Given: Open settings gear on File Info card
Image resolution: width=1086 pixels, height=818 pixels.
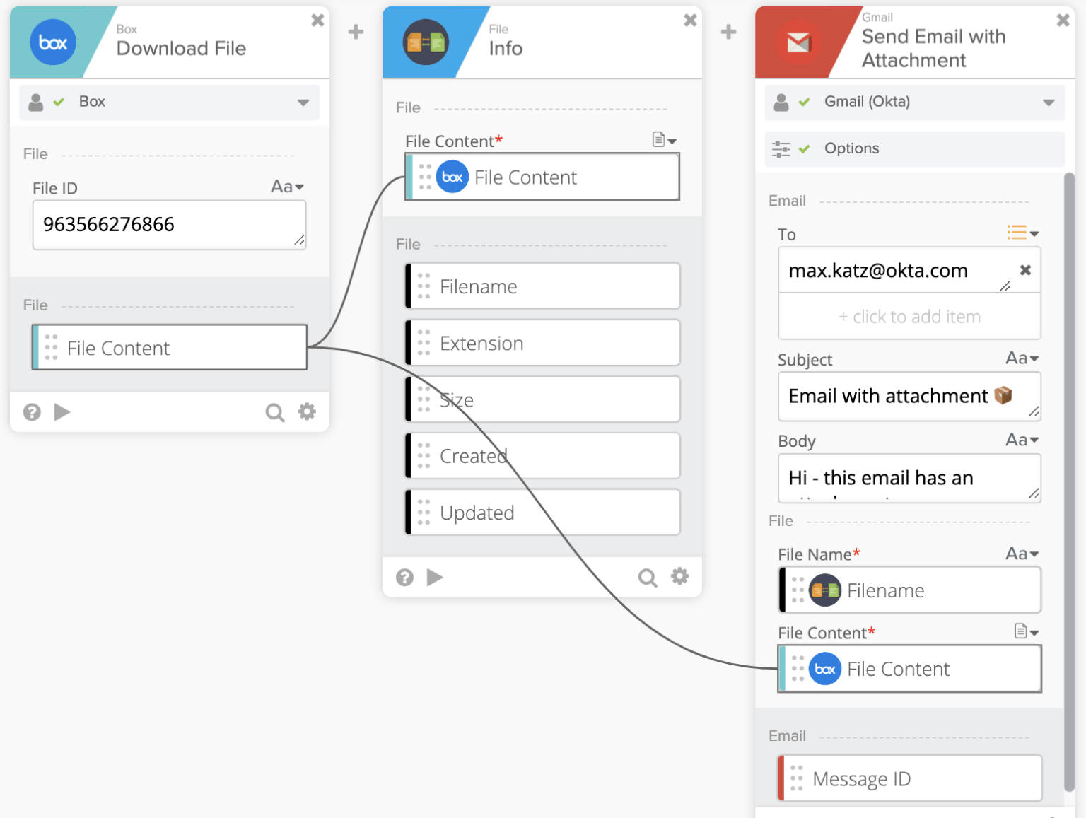Looking at the screenshot, I should click(x=679, y=576).
